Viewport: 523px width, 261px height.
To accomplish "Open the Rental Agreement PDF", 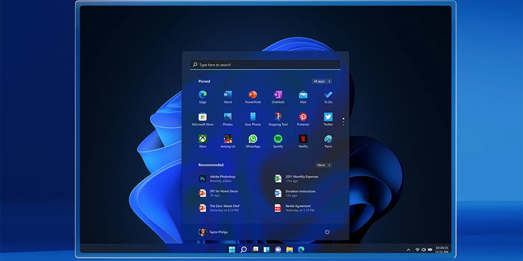I will click(294, 208).
